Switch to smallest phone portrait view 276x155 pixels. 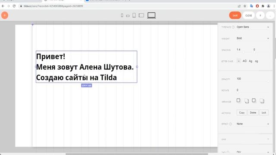pyautogui.click(x=122, y=15)
